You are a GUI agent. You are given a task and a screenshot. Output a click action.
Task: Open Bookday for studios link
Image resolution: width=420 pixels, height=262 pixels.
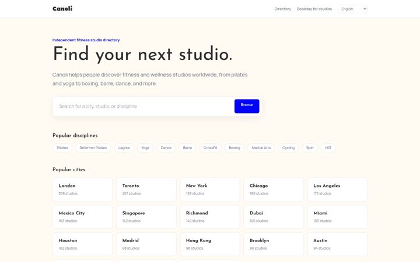(314, 9)
